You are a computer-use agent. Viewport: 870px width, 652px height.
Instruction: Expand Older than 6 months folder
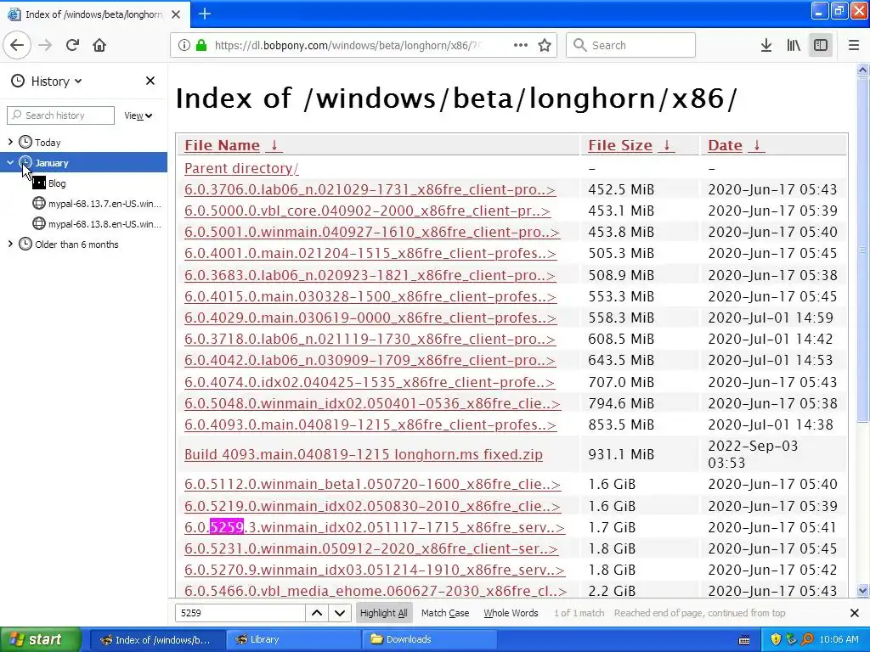[x=10, y=244]
